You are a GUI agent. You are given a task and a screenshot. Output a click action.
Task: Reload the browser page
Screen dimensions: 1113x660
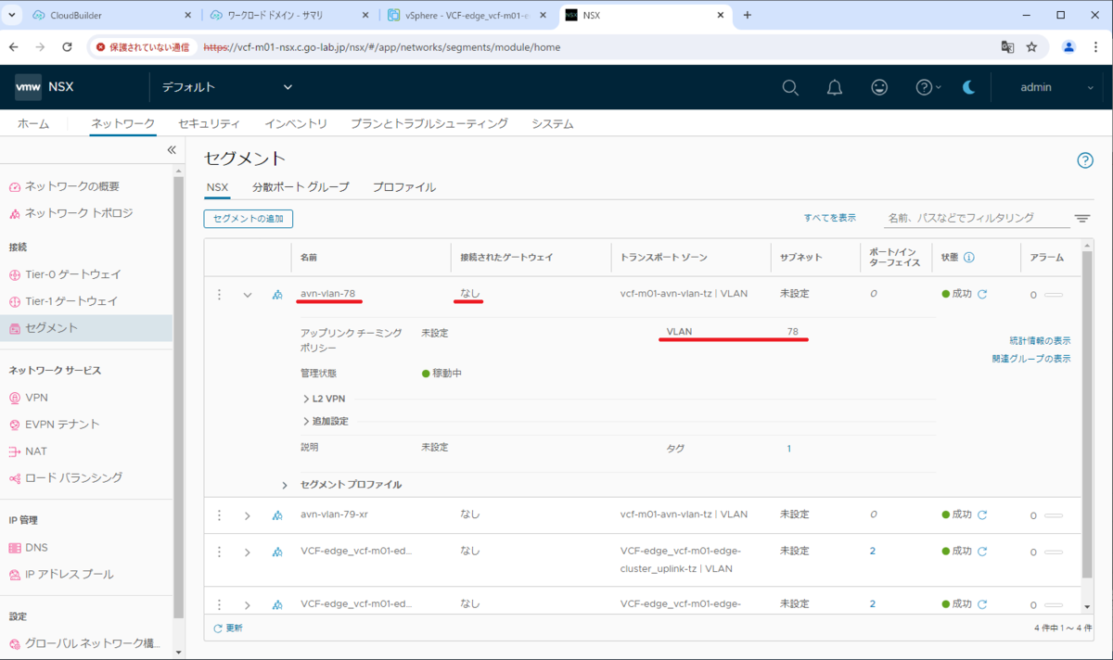pyautogui.click(x=67, y=46)
